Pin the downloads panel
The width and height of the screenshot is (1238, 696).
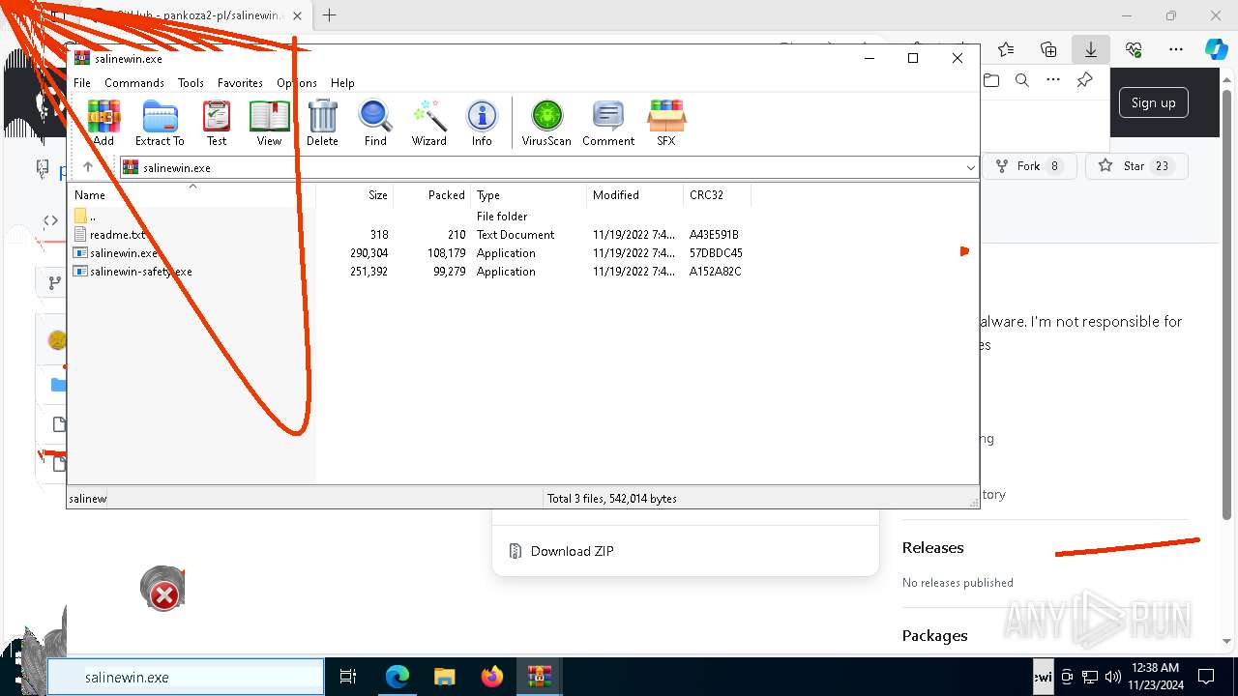tap(1084, 80)
